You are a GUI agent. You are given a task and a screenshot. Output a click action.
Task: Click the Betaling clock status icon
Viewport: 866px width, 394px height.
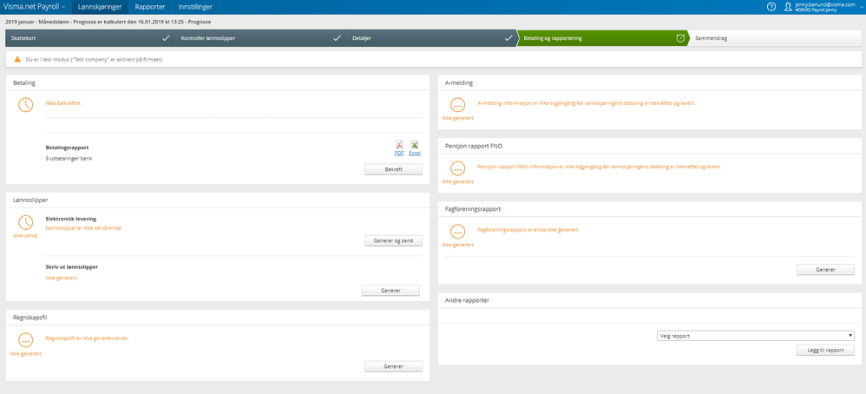pyautogui.click(x=26, y=105)
